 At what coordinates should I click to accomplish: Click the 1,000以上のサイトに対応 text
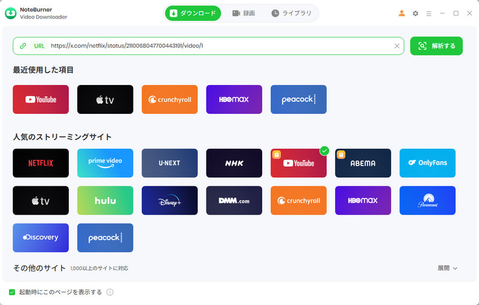click(x=99, y=268)
